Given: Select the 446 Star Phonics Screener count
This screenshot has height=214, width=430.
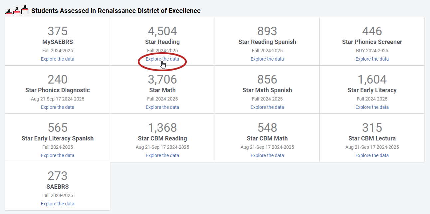Looking at the screenshot, I should tap(372, 31).
